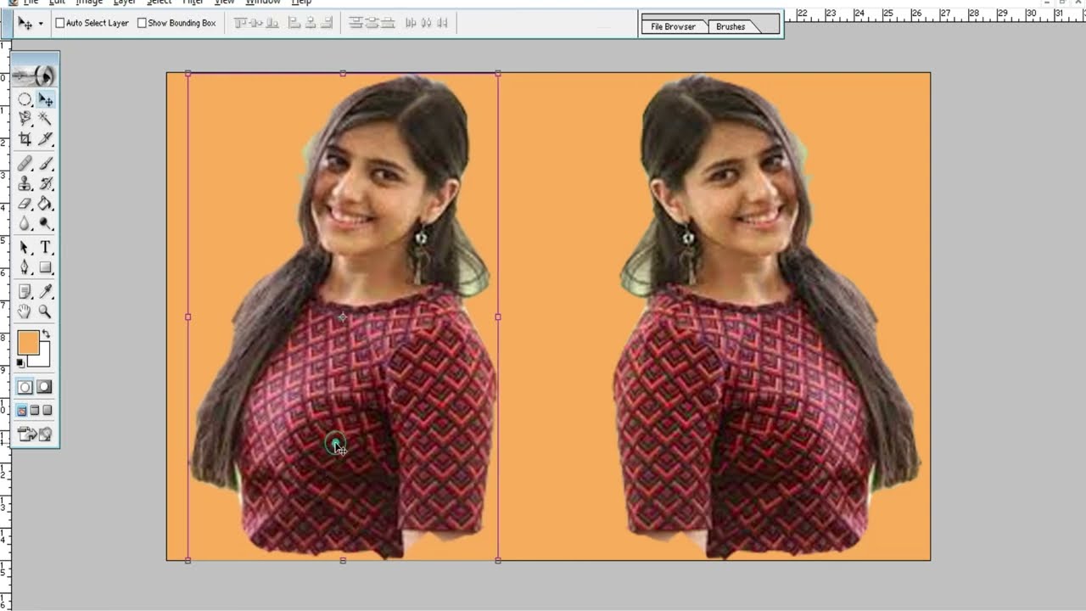Image resolution: width=1086 pixels, height=611 pixels.
Task: Click the Align vertical centers icon
Action: tap(256, 23)
